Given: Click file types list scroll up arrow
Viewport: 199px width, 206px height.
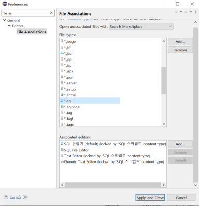Looking at the screenshot, I should click(164, 41).
